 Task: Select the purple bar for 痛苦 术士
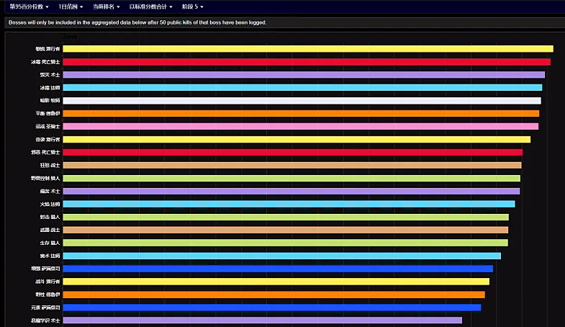pos(291,191)
